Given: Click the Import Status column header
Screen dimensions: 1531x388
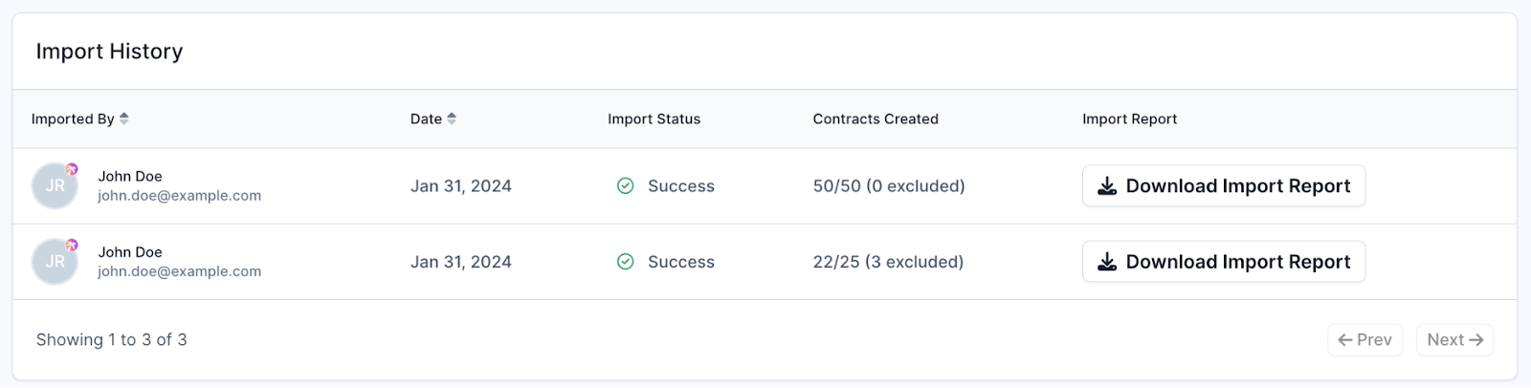Looking at the screenshot, I should coord(655,119).
